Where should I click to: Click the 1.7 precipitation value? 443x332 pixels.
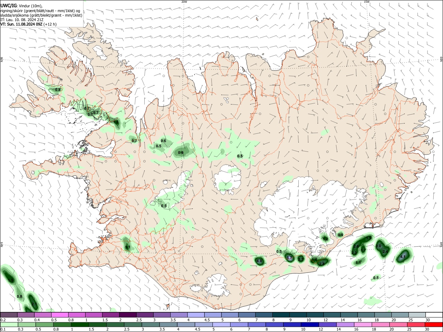click(x=363, y=250)
